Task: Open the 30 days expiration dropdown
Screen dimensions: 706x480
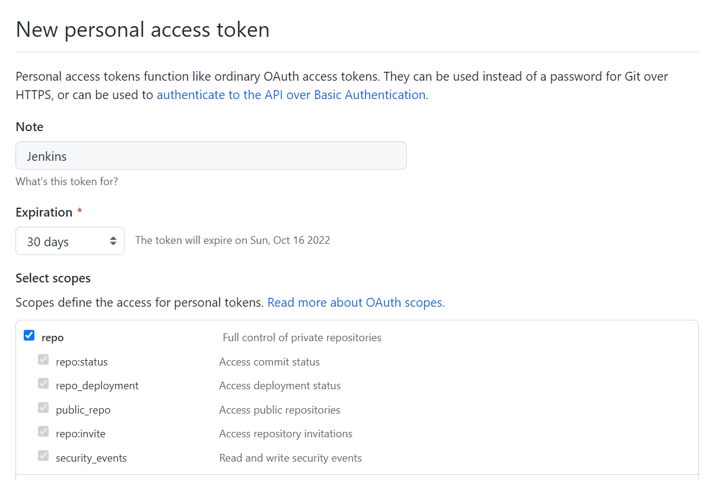Action: 69,241
